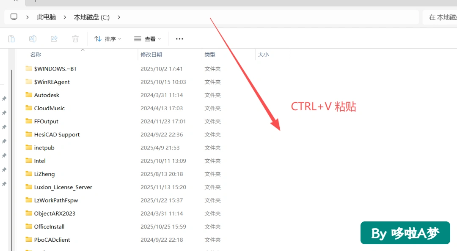
Task: Select the HesiCAD Support folder icon
Action: click(29, 134)
